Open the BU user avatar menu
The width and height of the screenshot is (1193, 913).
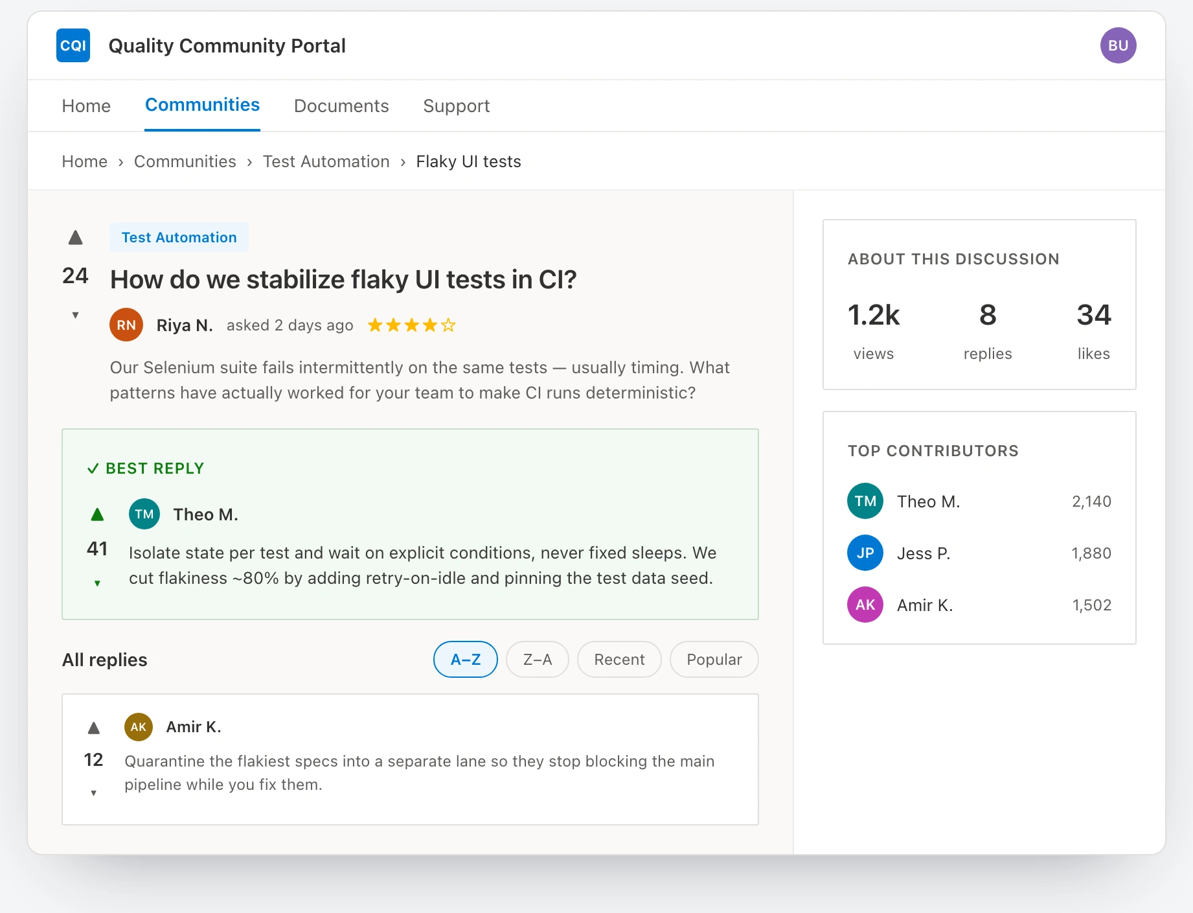tap(1118, 45)
